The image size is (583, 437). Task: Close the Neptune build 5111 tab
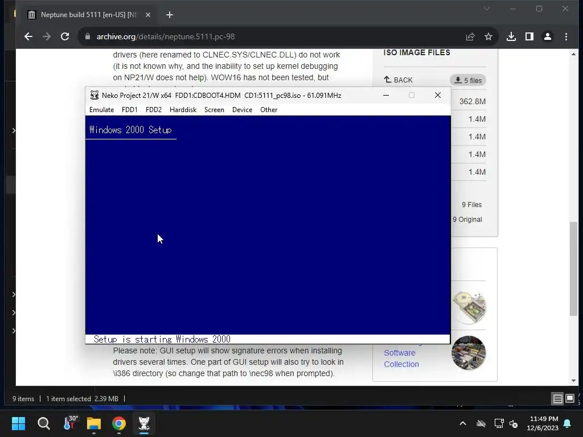point(148,15)
